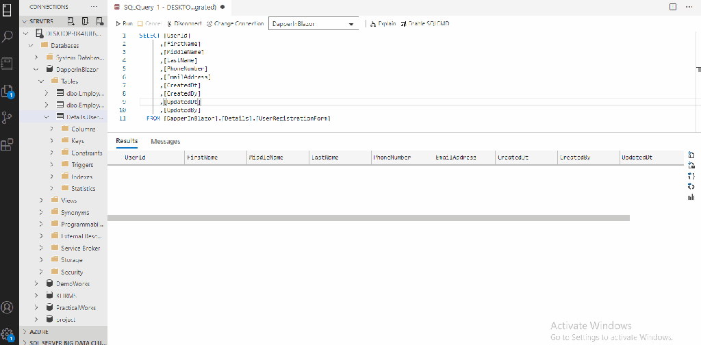The height and width of the screenshot is (345, 701).
Task: Click the Run query button
Action: tap(124, 23)
